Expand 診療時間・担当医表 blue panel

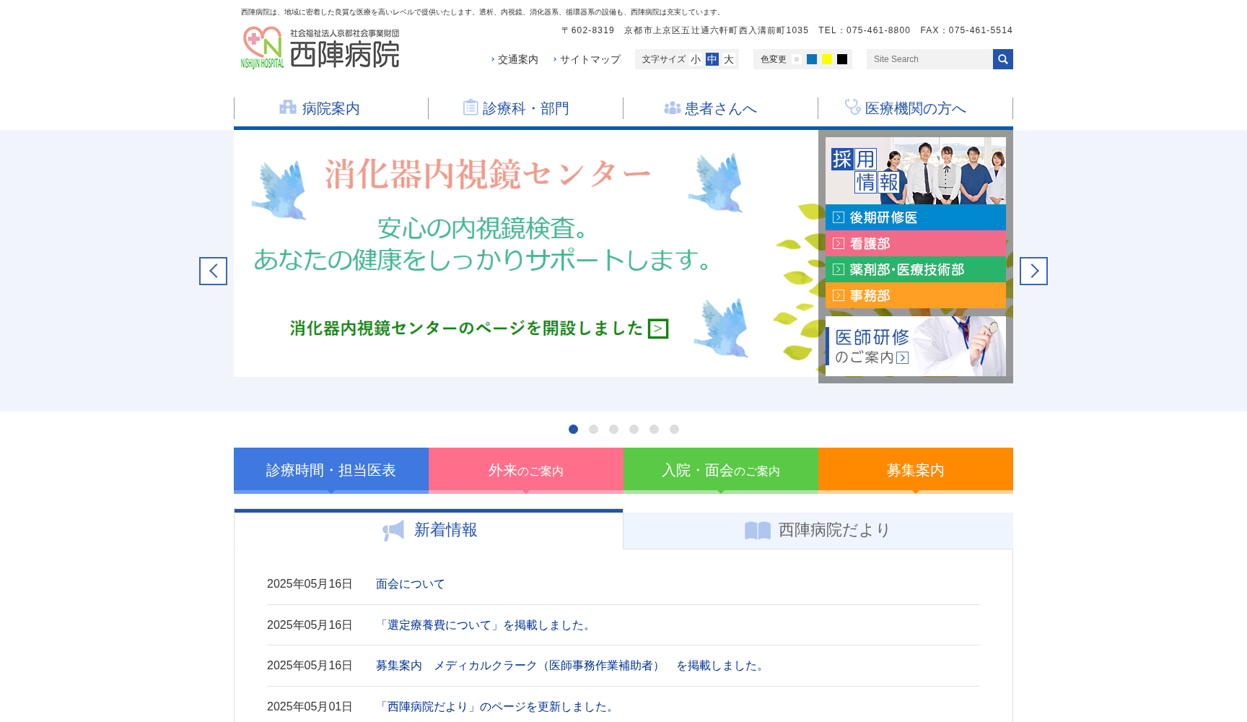tap(331, 471)
